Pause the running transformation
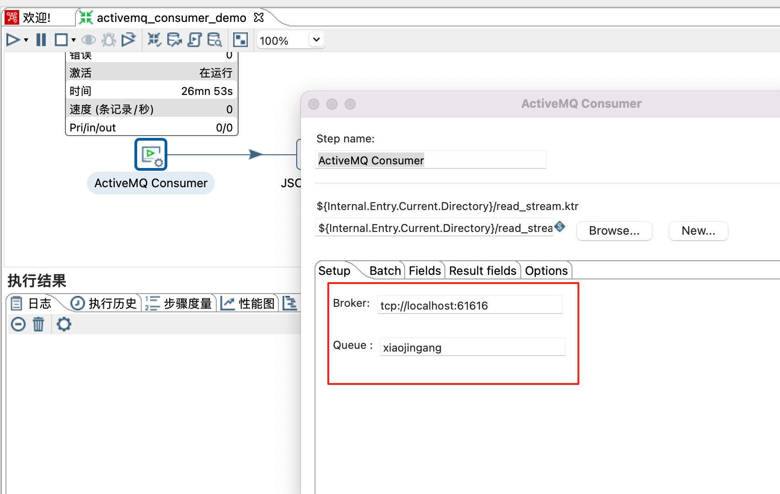Screen dimensions: 780x494 click(41, 40)
